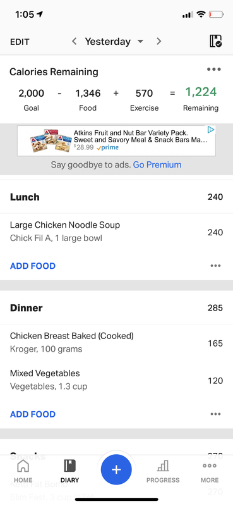Open the Yesterday date dropdown arrow
The height and width of the screenshot is (506, 233).
click(x=140, y=42)
